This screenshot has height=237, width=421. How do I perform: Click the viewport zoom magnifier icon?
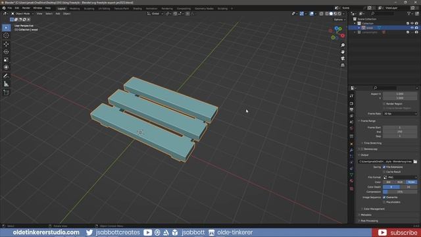pos(343,45)
